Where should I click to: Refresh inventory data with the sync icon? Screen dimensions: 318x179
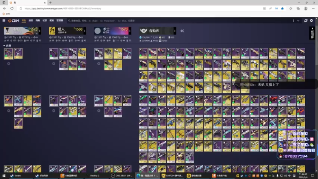click(x=306, y=21)
